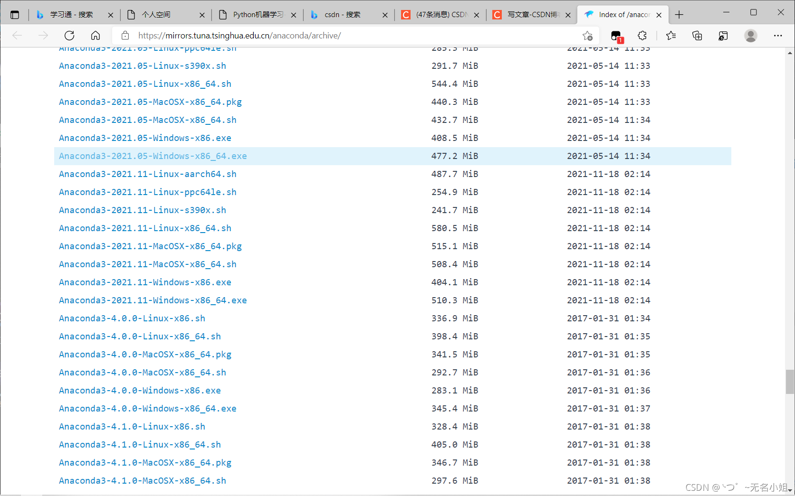795x496 pixels.
Task: Download Anaconda3-2021.05-MacOSX-x86_64.pkg
Action: [x=150, y=102]
